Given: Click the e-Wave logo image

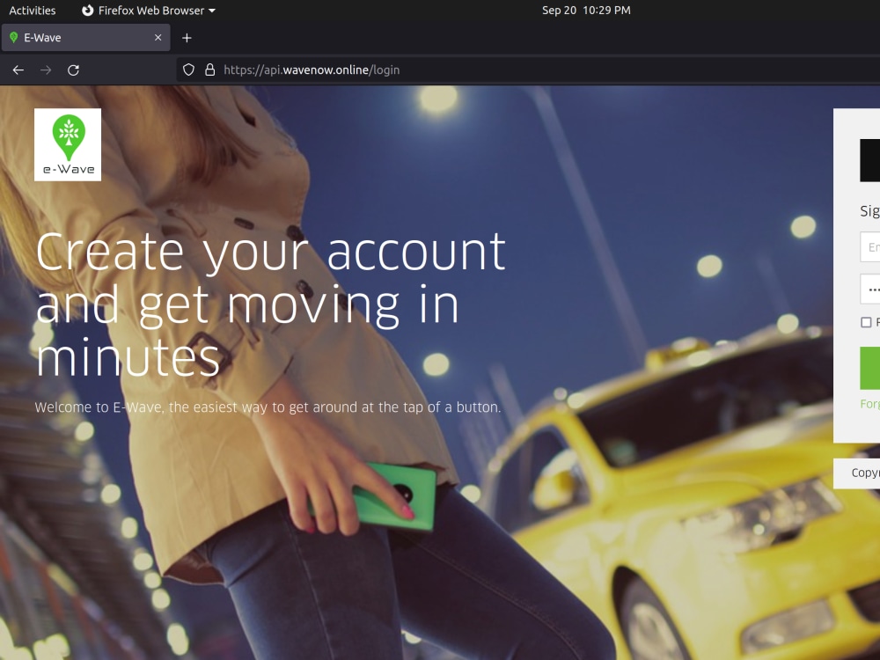Looking at the screenshot, I should pyautogui.click(x=68, y=145).
